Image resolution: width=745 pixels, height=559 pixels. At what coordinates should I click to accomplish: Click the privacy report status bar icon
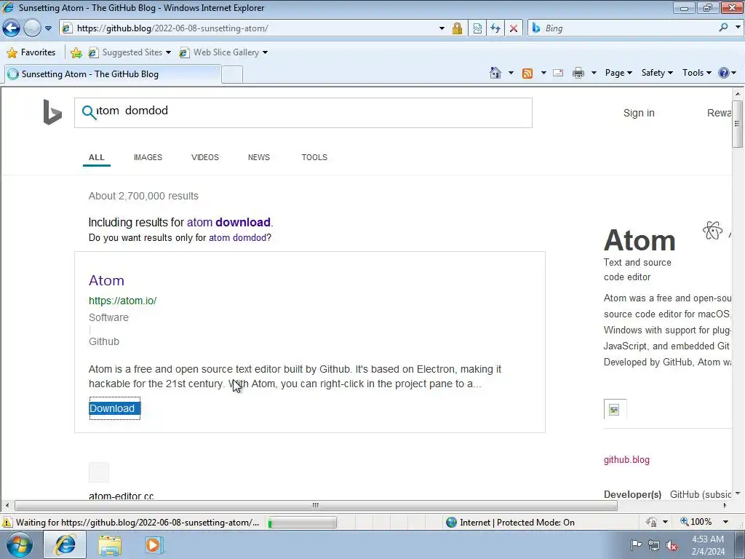[651, 523]
